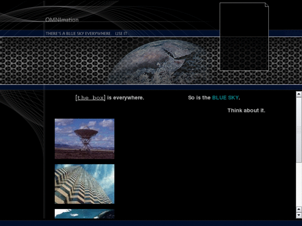The image size is (302, 226).
Task: Click the bottom-most scrollbar down arrow
Action: pyautogui.click(x=299, y=215)
